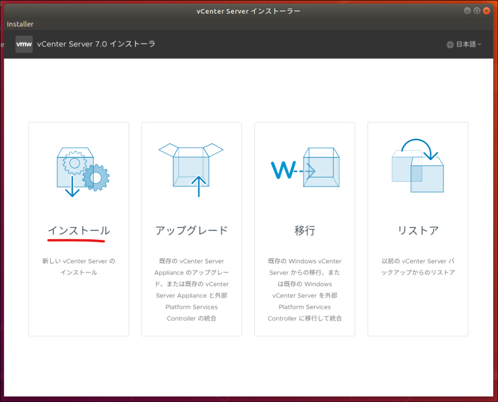Screen dimensions: 498x402
Task: Click upgrade description starting 既存の vCenter Server Appliance
Action: click(191, 290)
